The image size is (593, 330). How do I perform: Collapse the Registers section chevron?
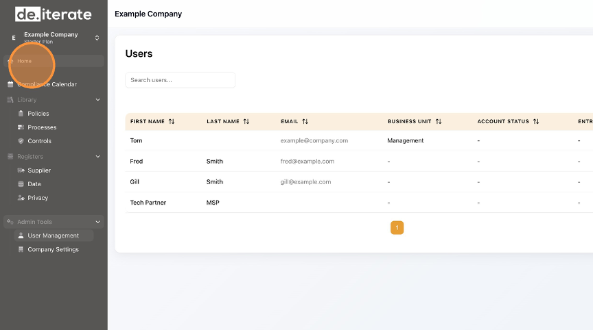coord(97,157)
